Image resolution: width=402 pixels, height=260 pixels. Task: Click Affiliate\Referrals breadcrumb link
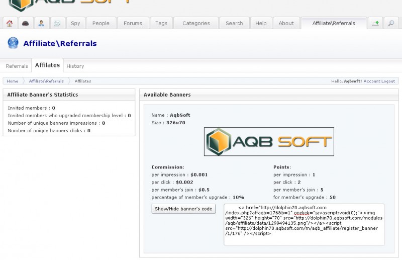tap(46, 81)
